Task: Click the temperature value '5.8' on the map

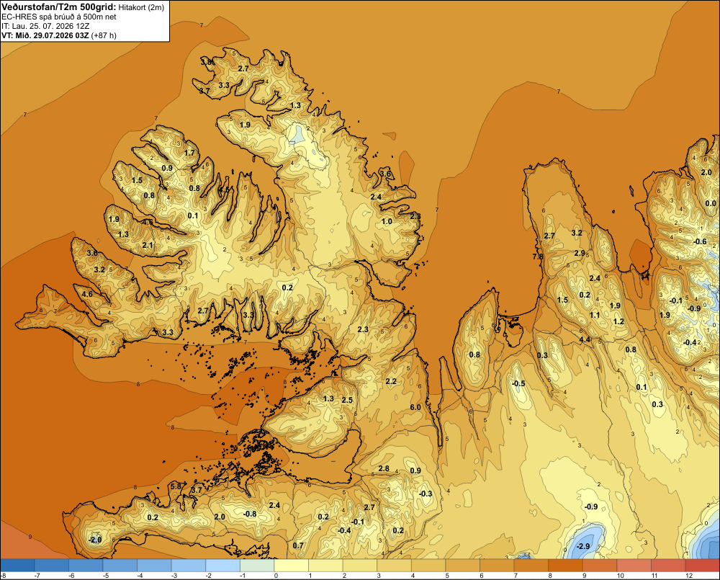Action: 176,487
